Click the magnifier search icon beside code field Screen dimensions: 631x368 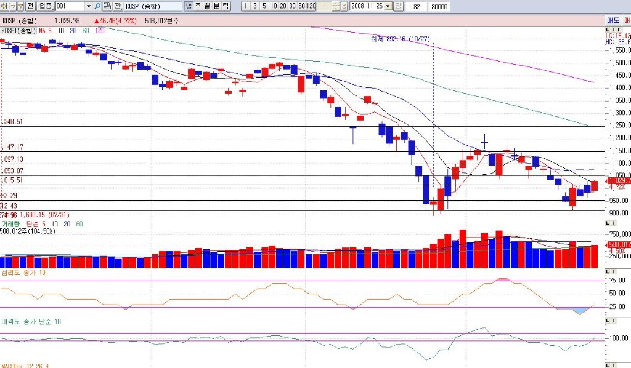pyautogui.click(x=97, y=6)
